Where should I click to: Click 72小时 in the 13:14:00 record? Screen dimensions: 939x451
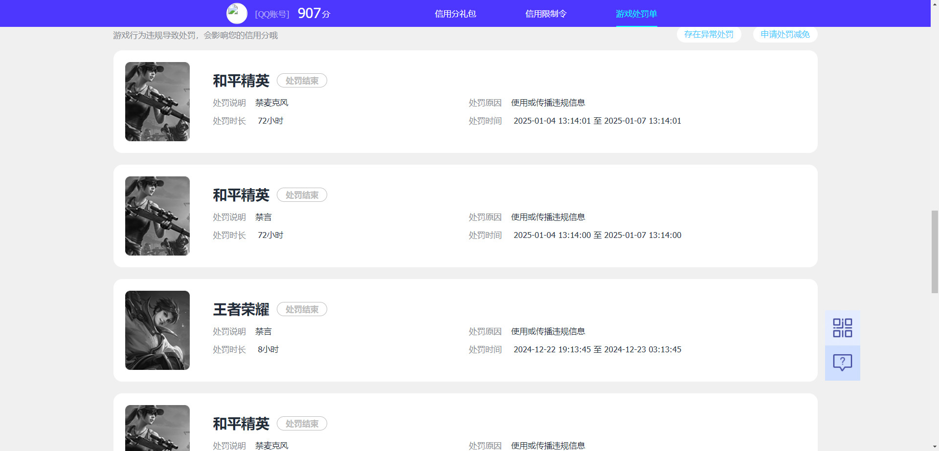click(x=270, y=235)
